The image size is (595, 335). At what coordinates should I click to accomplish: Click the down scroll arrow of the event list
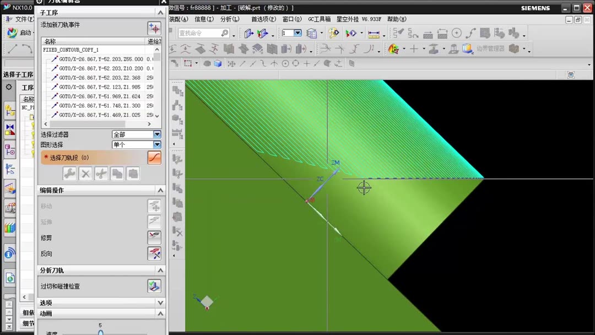156,115
